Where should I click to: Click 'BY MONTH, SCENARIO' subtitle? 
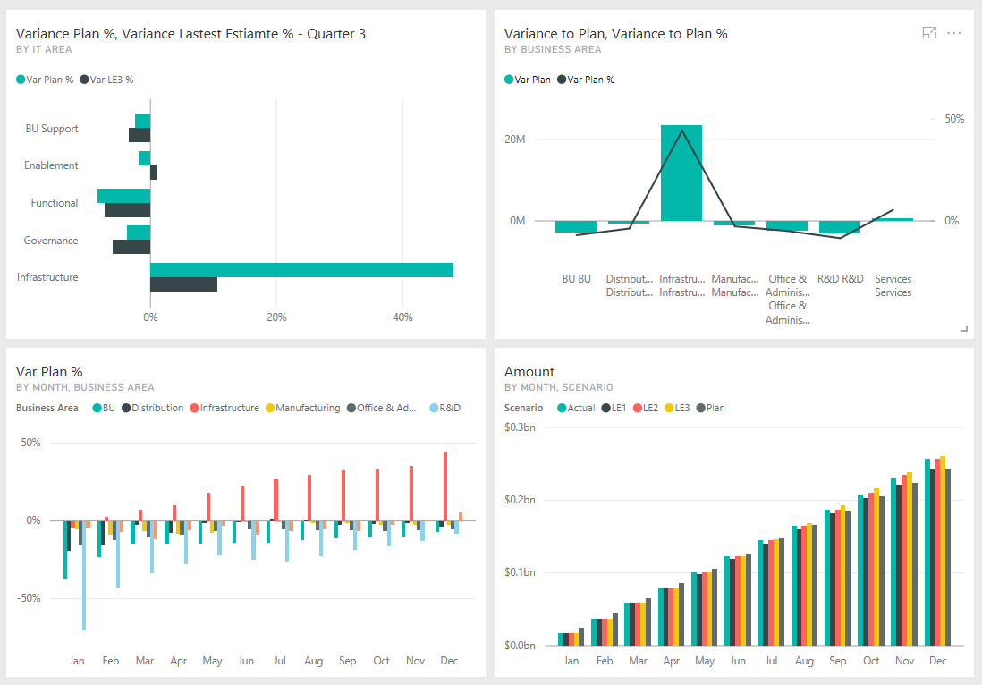[559, 387]
